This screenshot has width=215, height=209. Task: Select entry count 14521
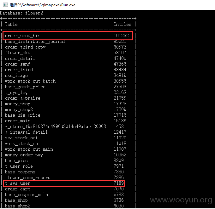pyautogui.click(x=120, y=126)
